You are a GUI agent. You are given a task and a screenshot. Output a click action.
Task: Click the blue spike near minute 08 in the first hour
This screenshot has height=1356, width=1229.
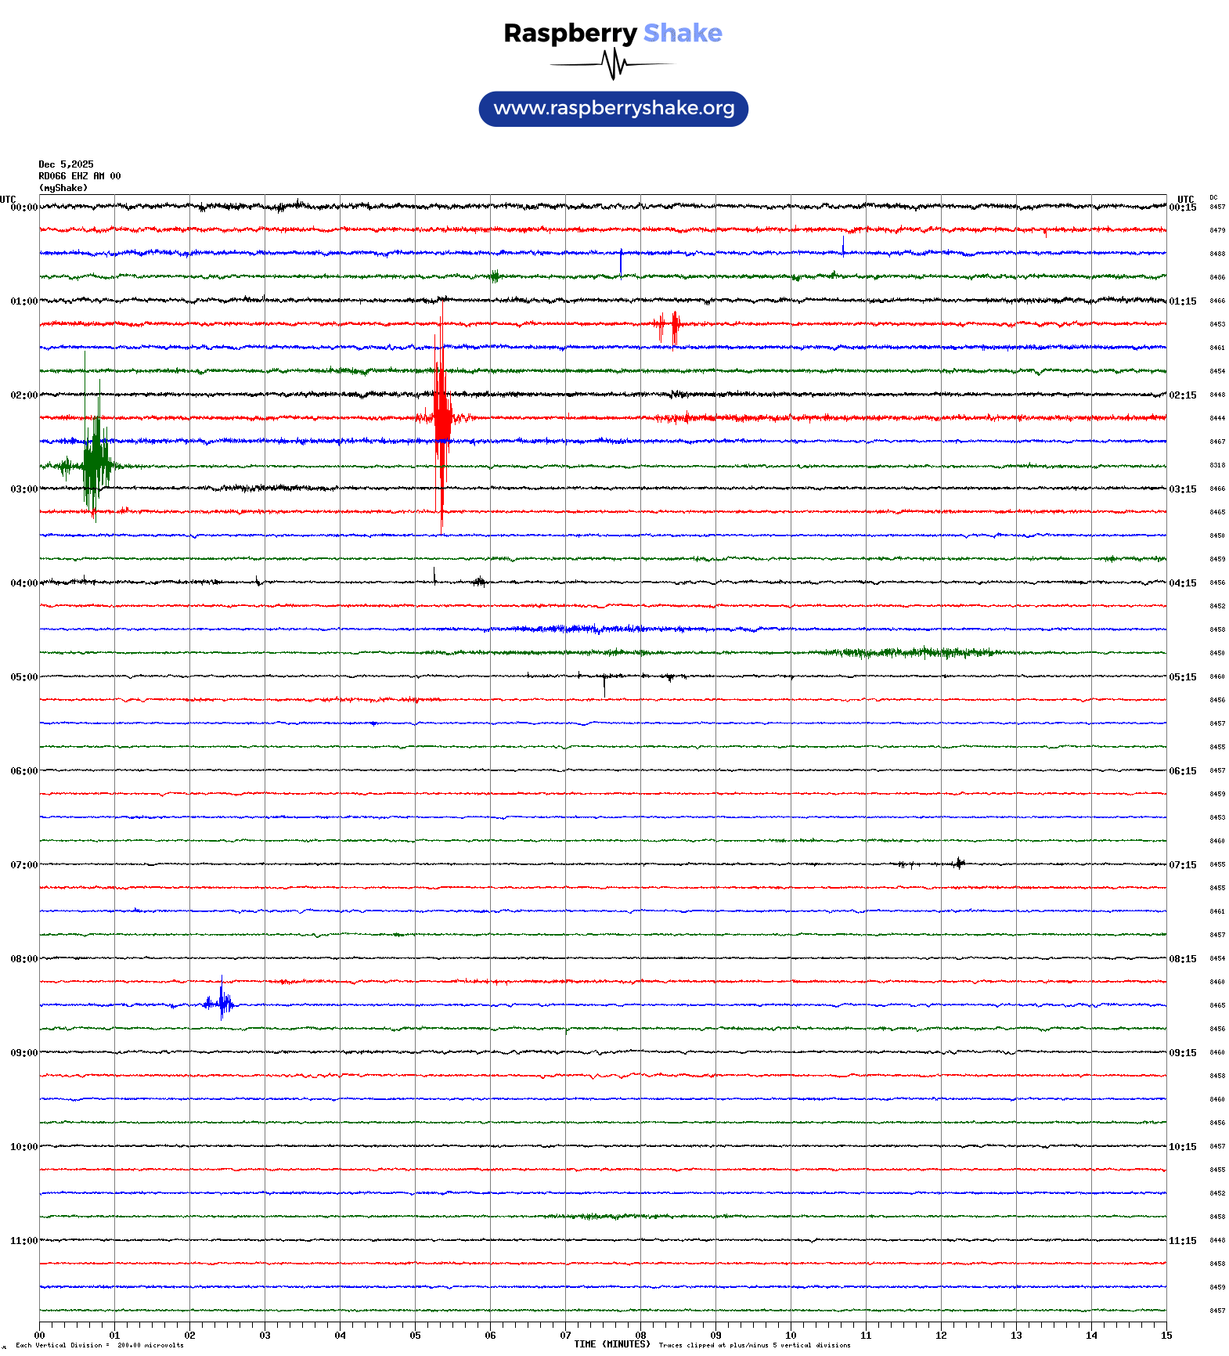[x=621, y=260]
